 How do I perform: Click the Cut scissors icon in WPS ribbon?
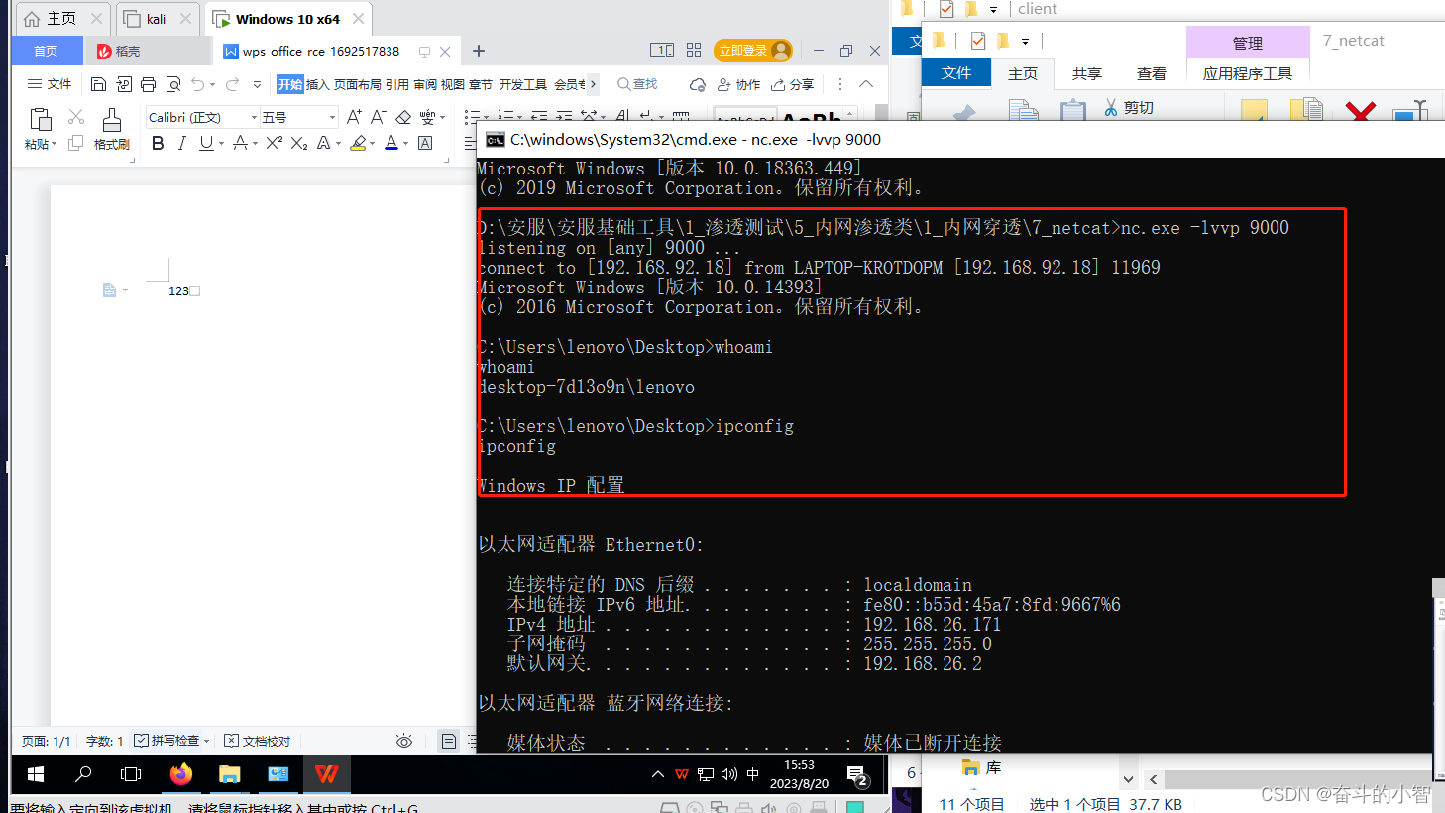coord(76,117)
